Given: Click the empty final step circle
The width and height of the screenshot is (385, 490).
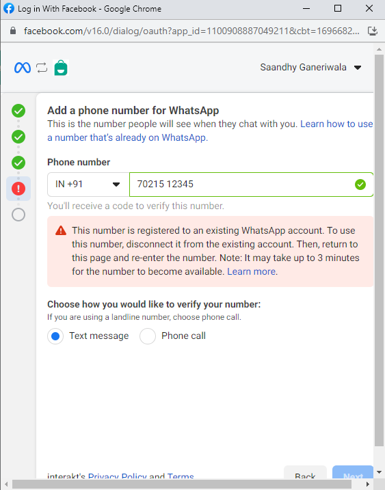Looking at the screenshot, I should point(18,215).
